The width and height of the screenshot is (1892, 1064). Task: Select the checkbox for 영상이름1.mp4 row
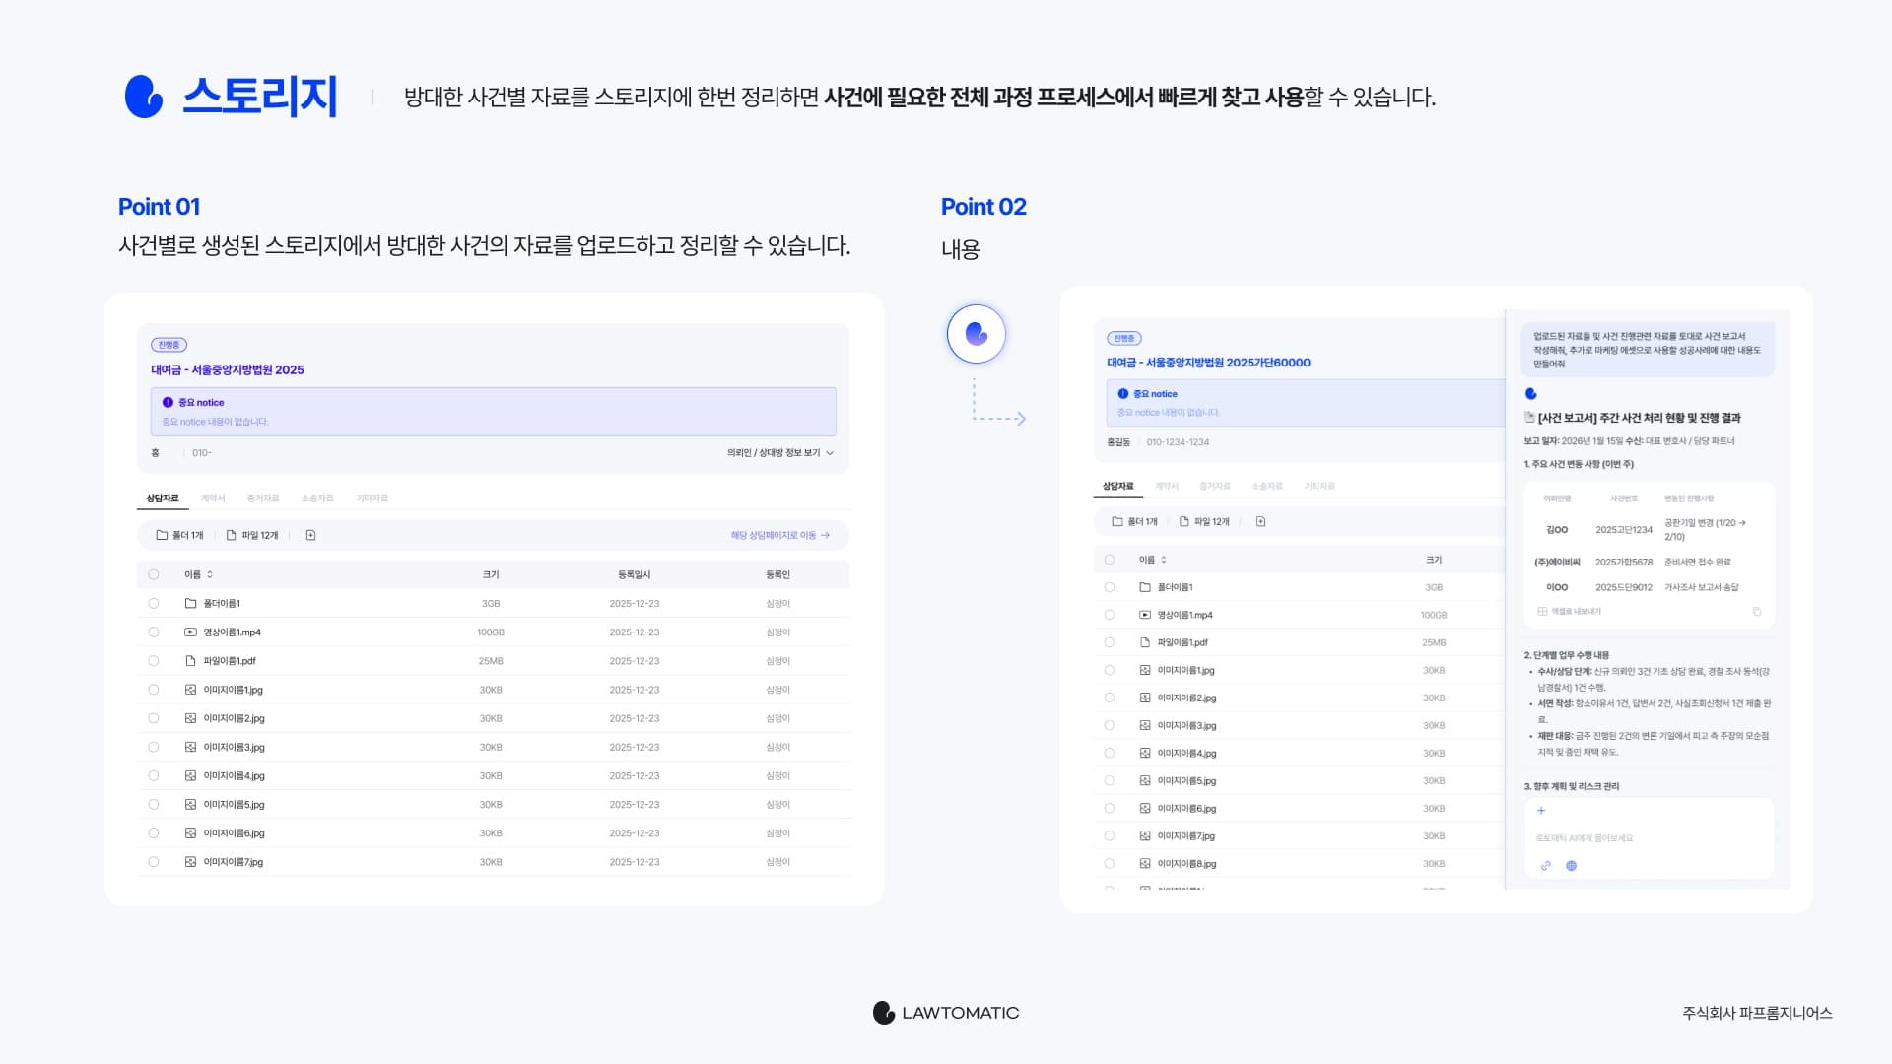(x=154, y=632)
